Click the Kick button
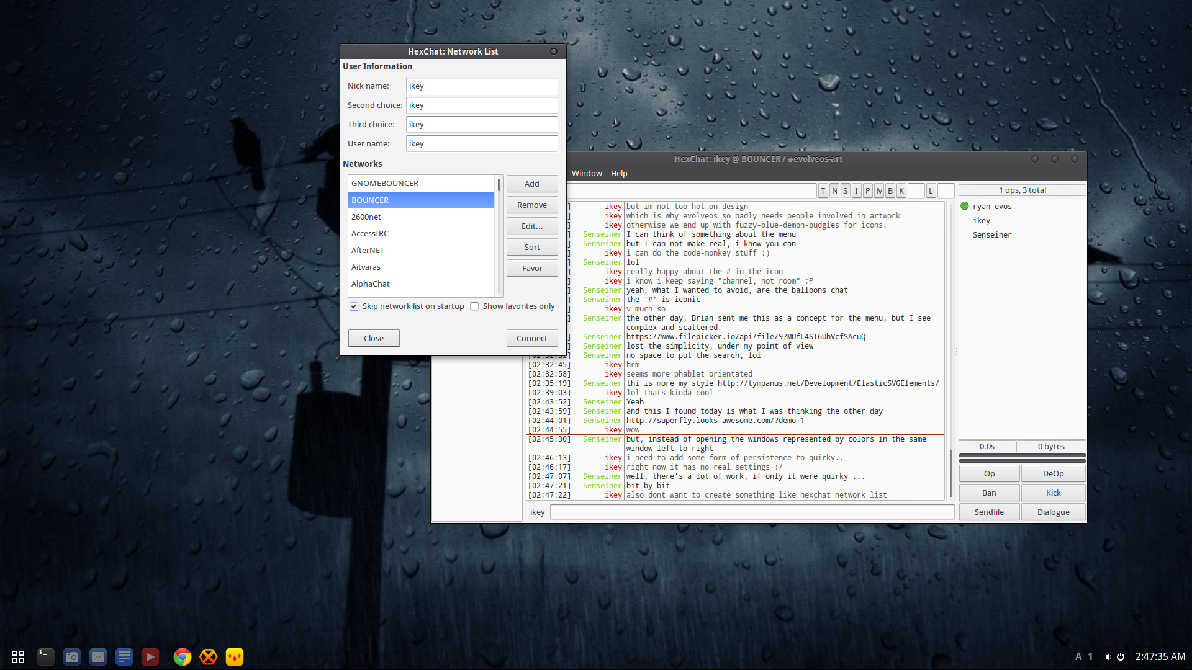 coord(1053,493)
